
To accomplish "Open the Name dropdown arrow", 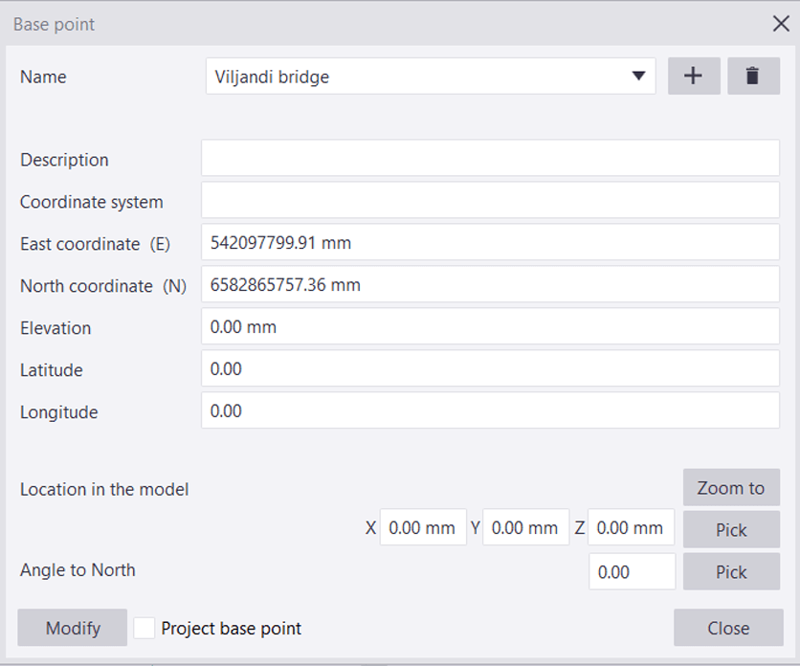I will tap(638, 76).
